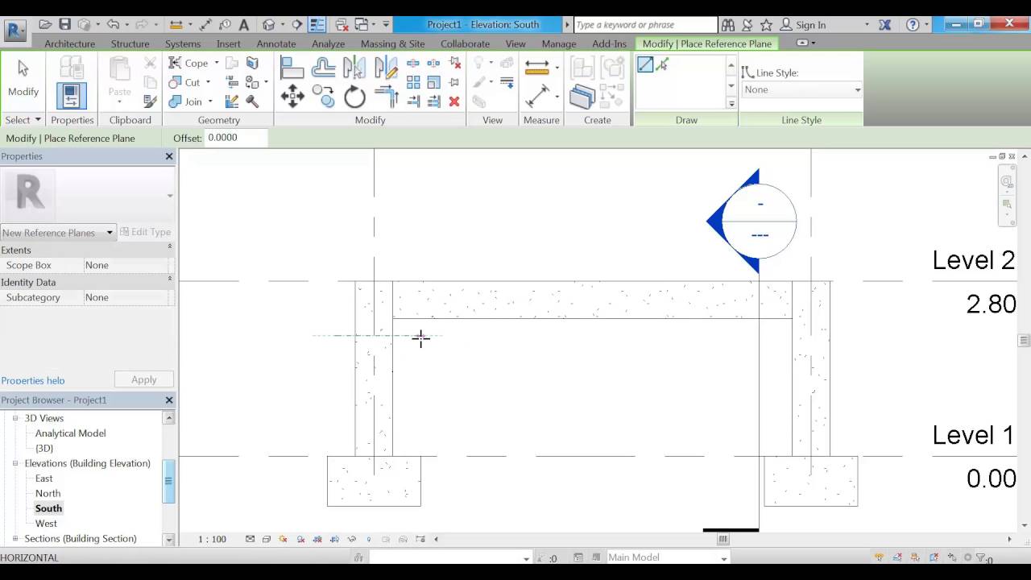The width and height of the screenshot is (1031, 580).
Task: Click the 1 : 100 view scale control
Action: pyautogui.click(x=212, y=539)
